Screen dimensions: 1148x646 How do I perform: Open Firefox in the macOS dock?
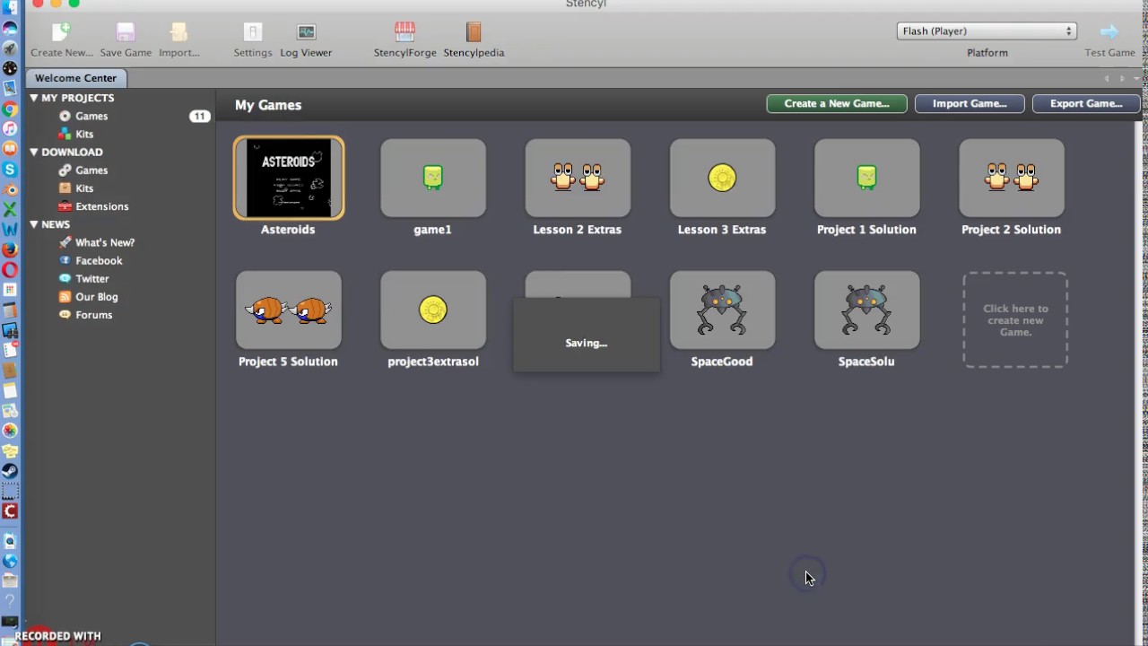(x=10, y=249)
